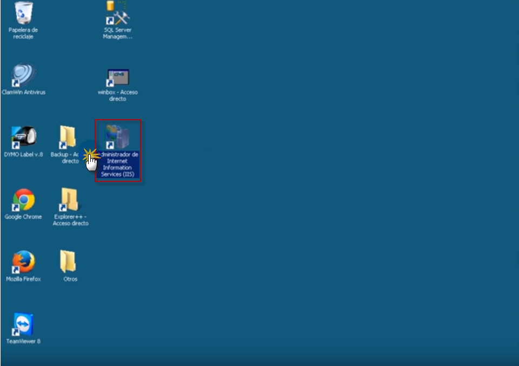This screenshot has width=519, height=366.
Task: Select the IIS Administrator server icon
Action: point(117,138)
